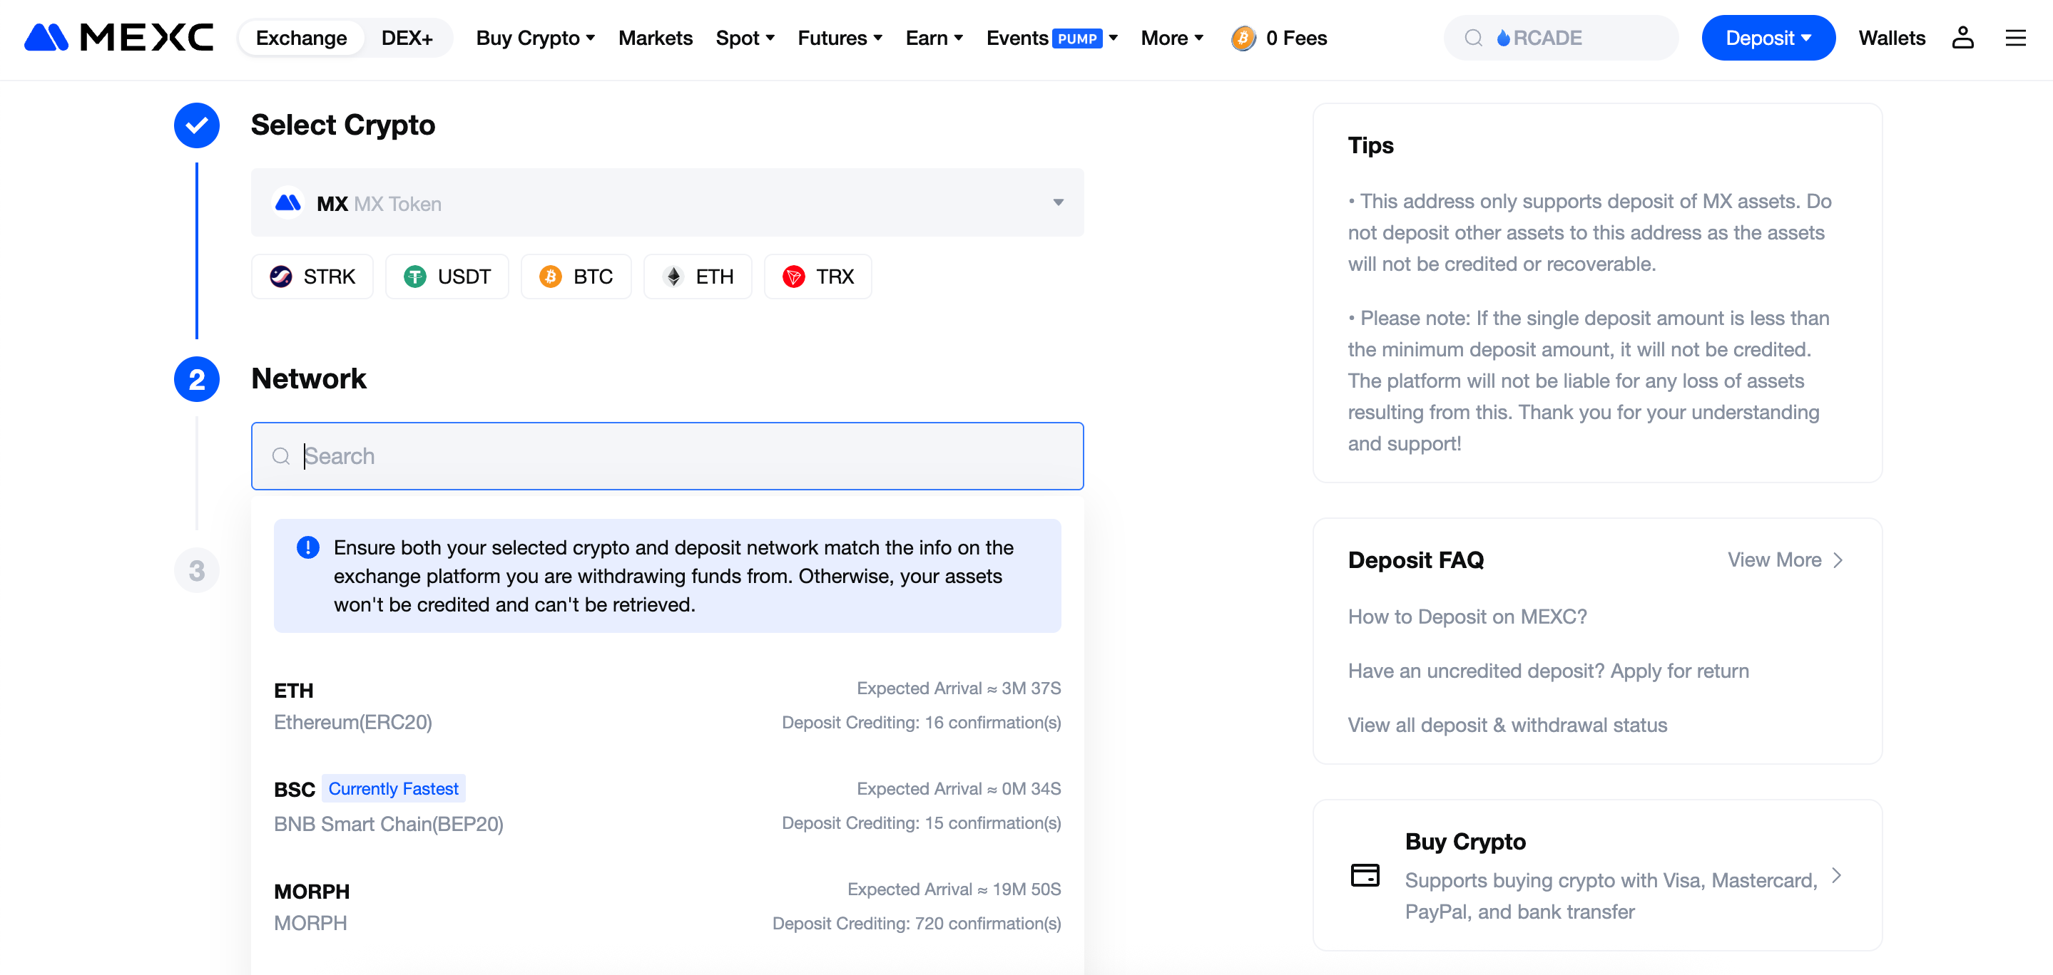
Task: Click the Currently Fastest badge
Action: pyautogui.click(x=393, y=788)
